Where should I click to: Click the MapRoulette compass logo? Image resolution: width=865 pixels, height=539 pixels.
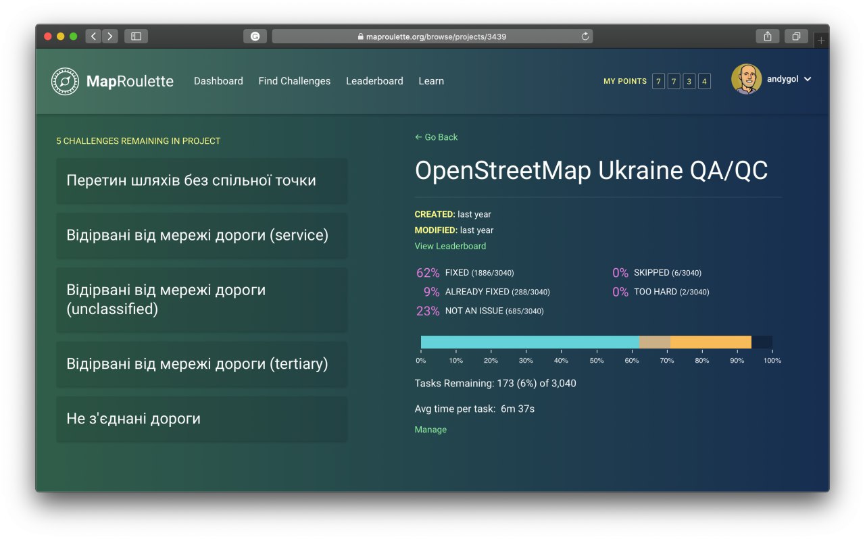click(65, 81)
